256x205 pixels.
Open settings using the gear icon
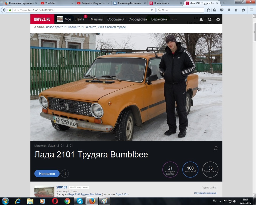pos(218,19)
